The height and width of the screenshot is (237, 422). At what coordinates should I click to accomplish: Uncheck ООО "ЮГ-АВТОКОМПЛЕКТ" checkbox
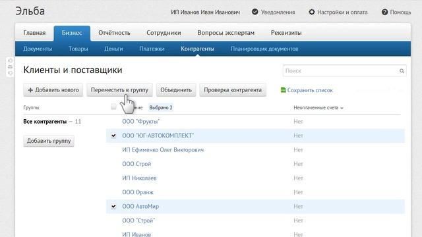[113, 136]
